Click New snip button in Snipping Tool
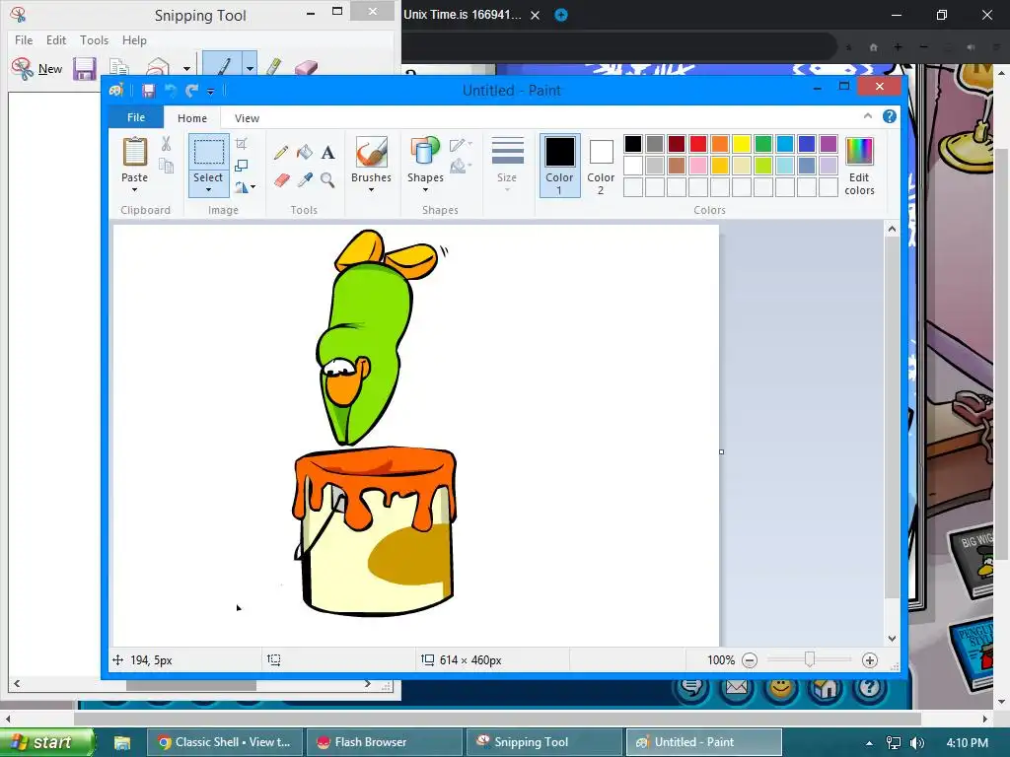 tap(36, 68)
